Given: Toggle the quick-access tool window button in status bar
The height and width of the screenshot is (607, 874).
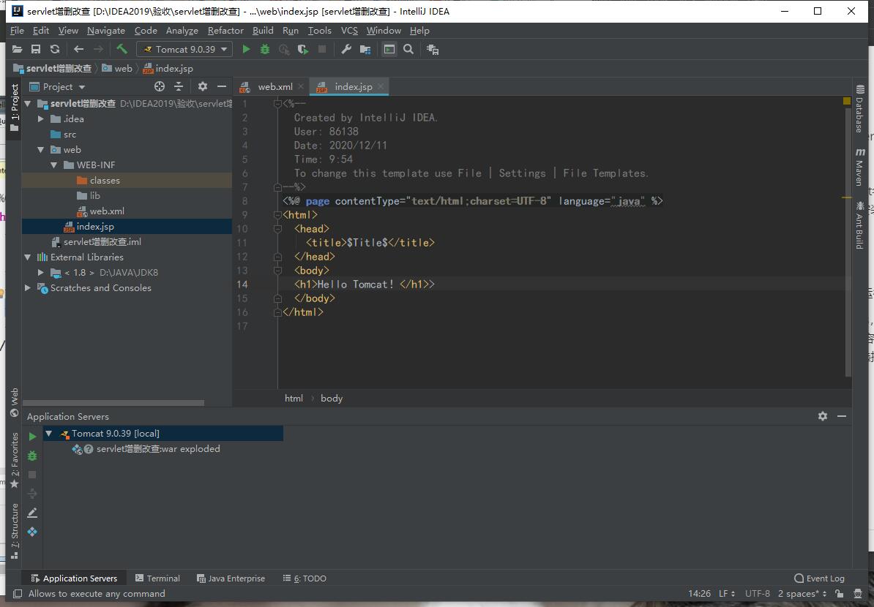Looking at the screenshot, I should (x=18, y=594).
